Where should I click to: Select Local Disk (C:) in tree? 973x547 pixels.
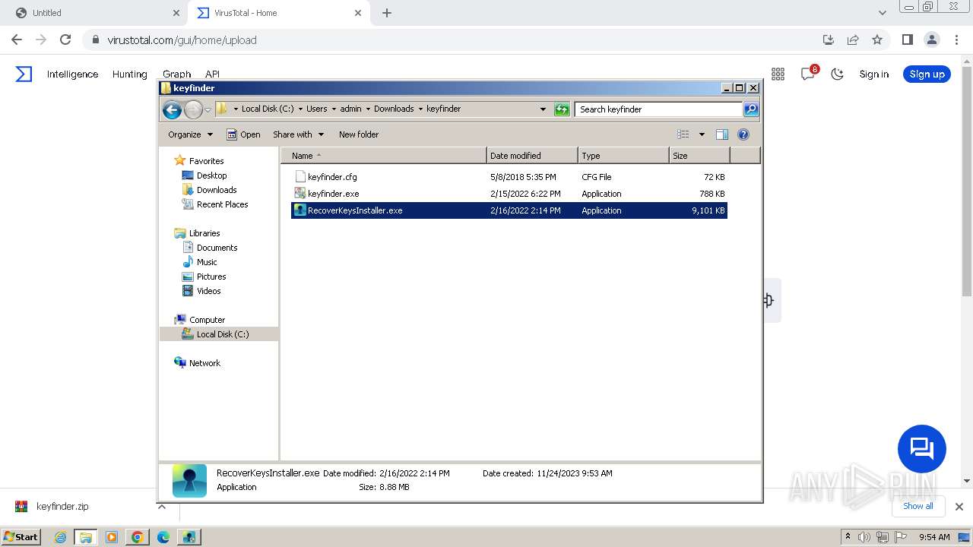pos(219,334)
